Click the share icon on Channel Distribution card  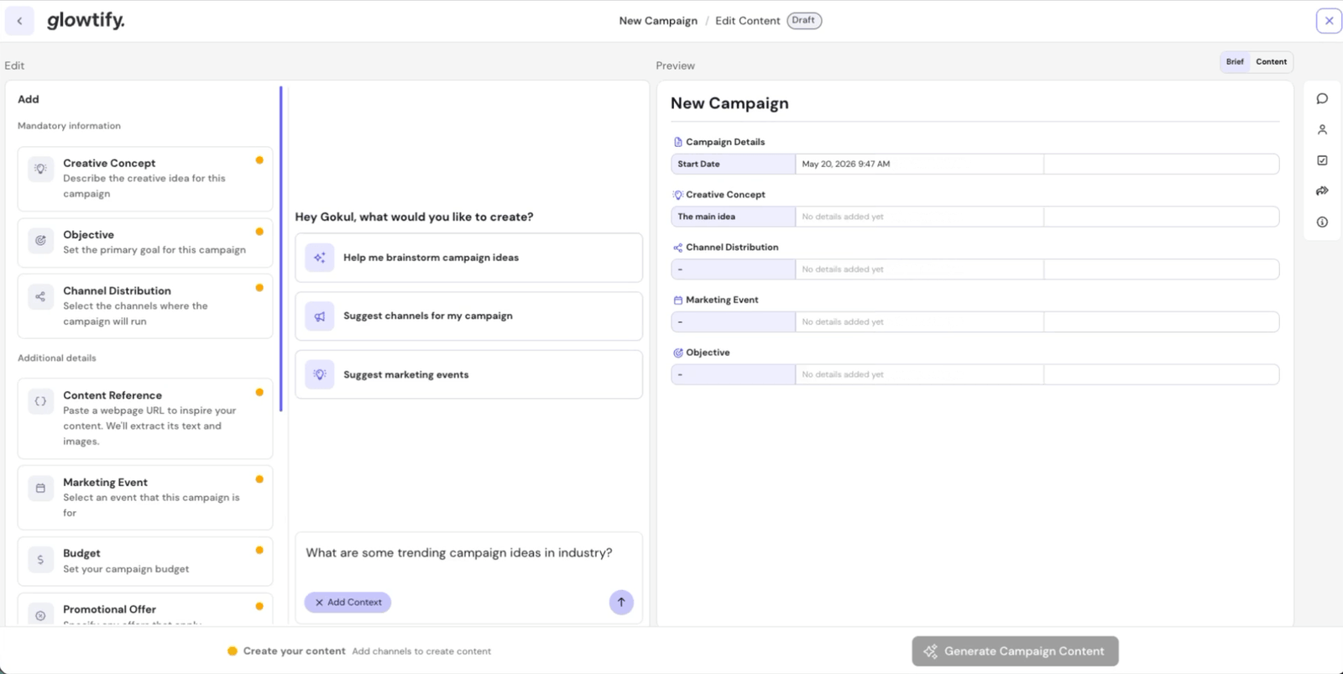40,296
